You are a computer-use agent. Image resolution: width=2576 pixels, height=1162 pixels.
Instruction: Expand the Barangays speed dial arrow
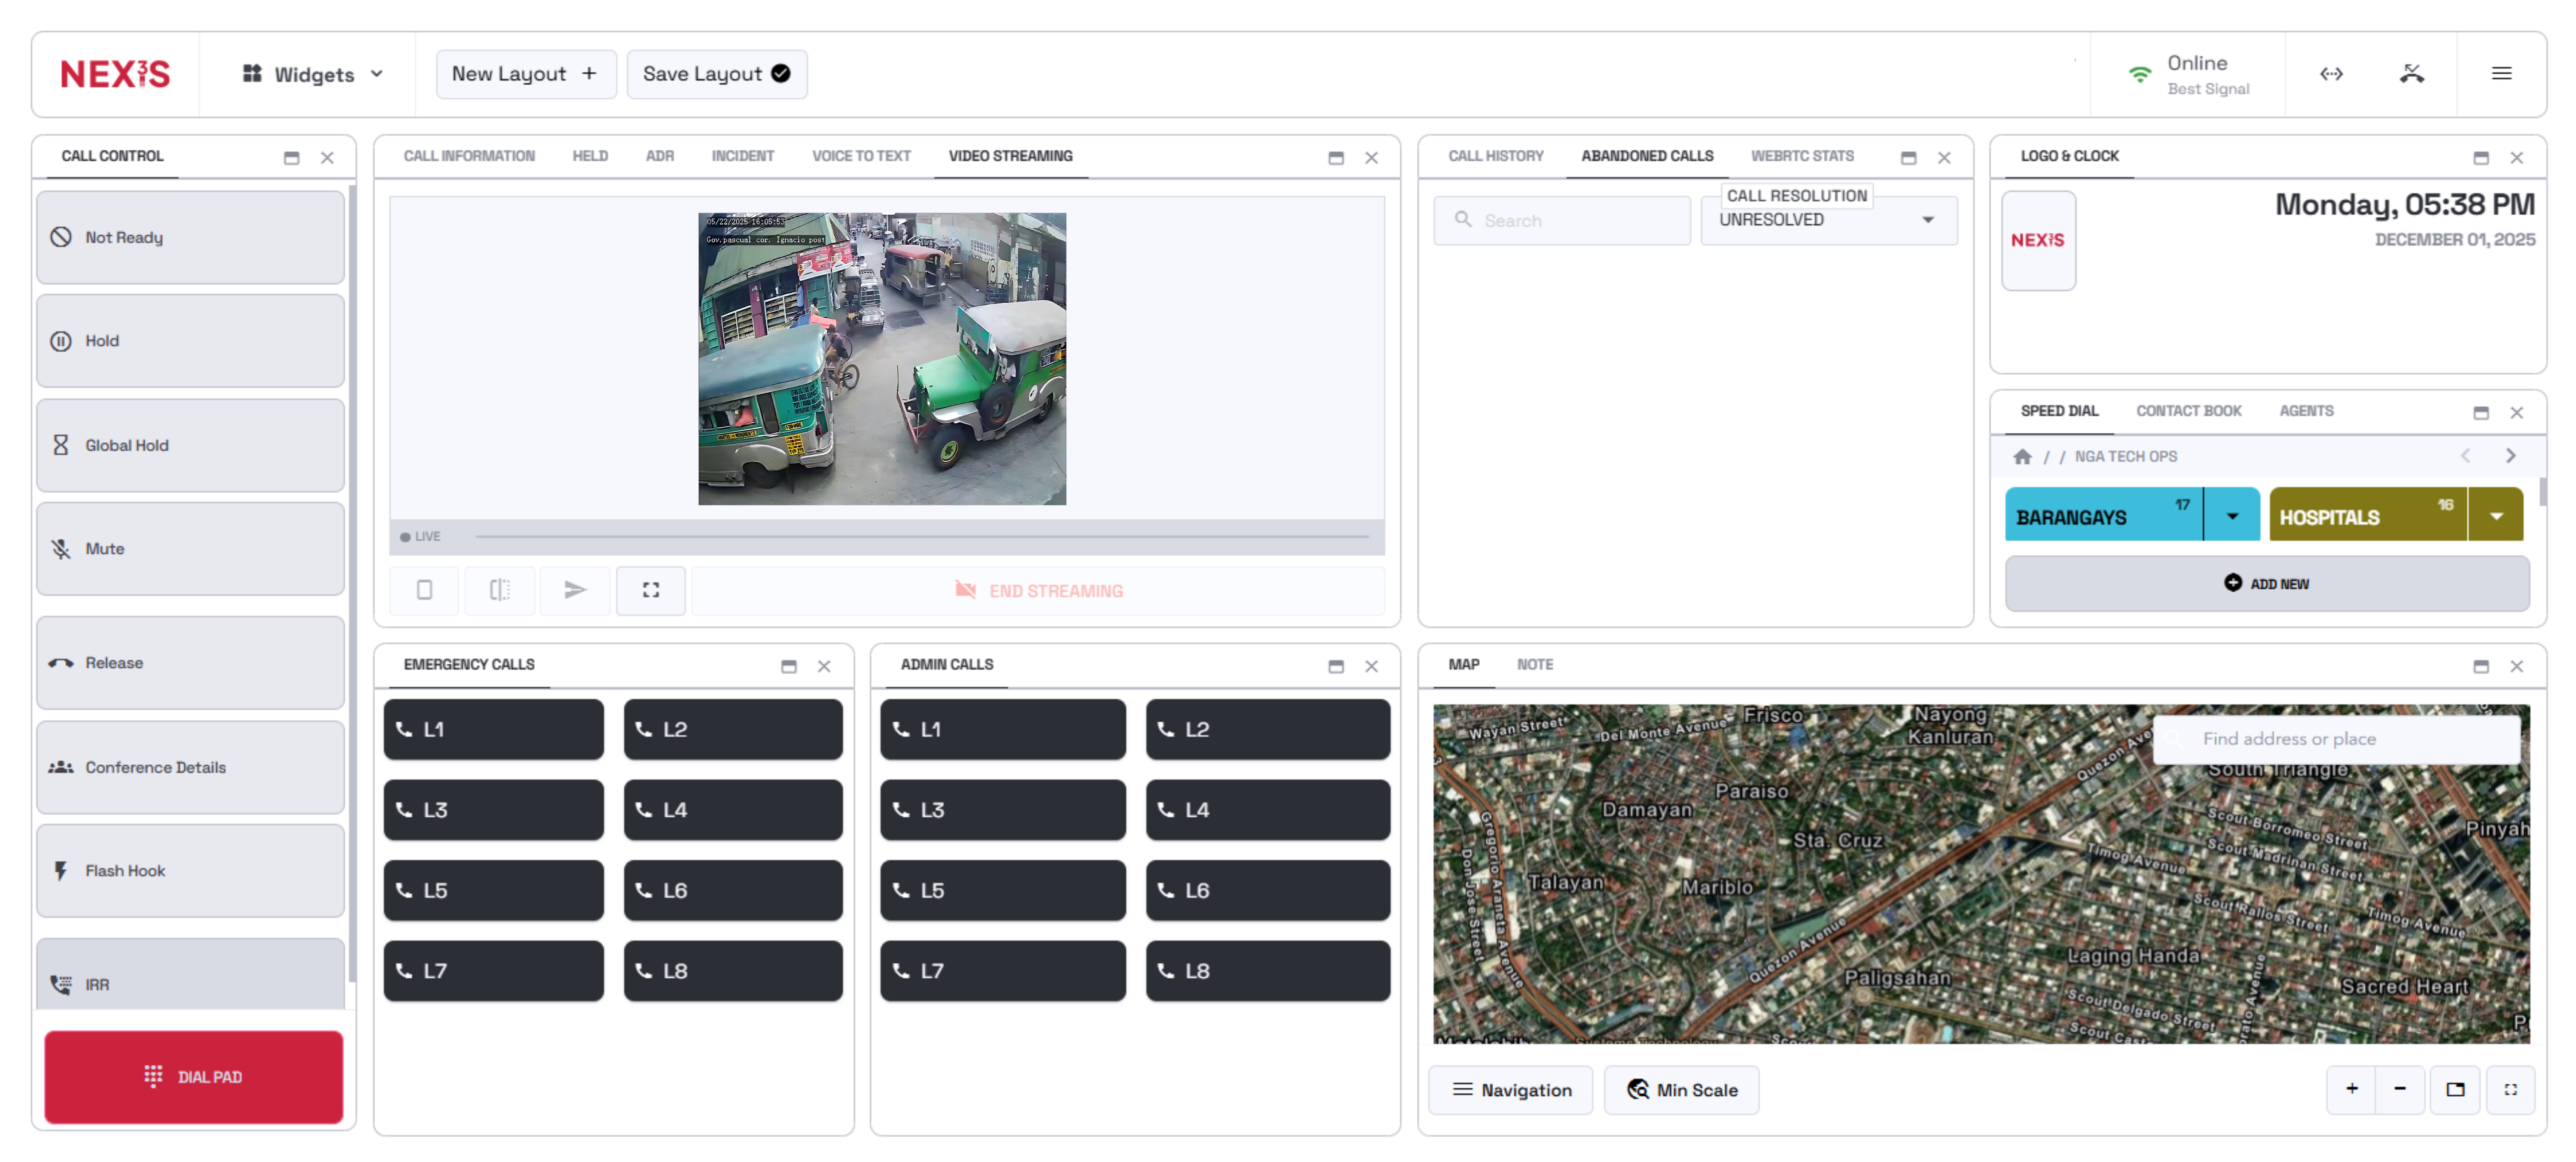coord(2231,516)
